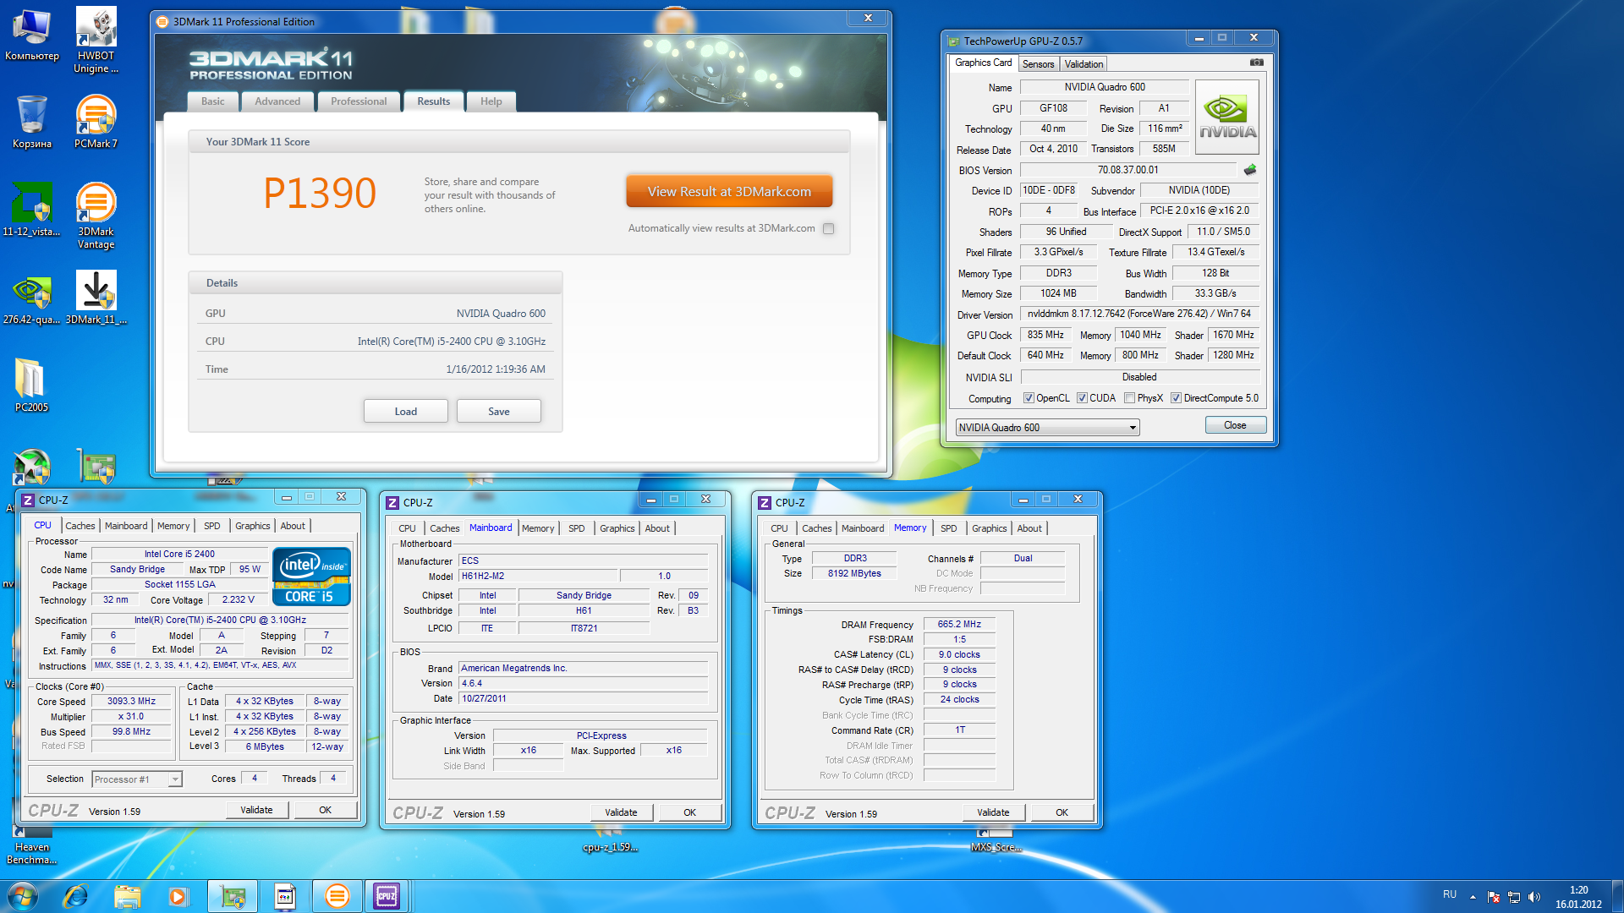Open Windows Media Player from taskbar

(178, 896)
